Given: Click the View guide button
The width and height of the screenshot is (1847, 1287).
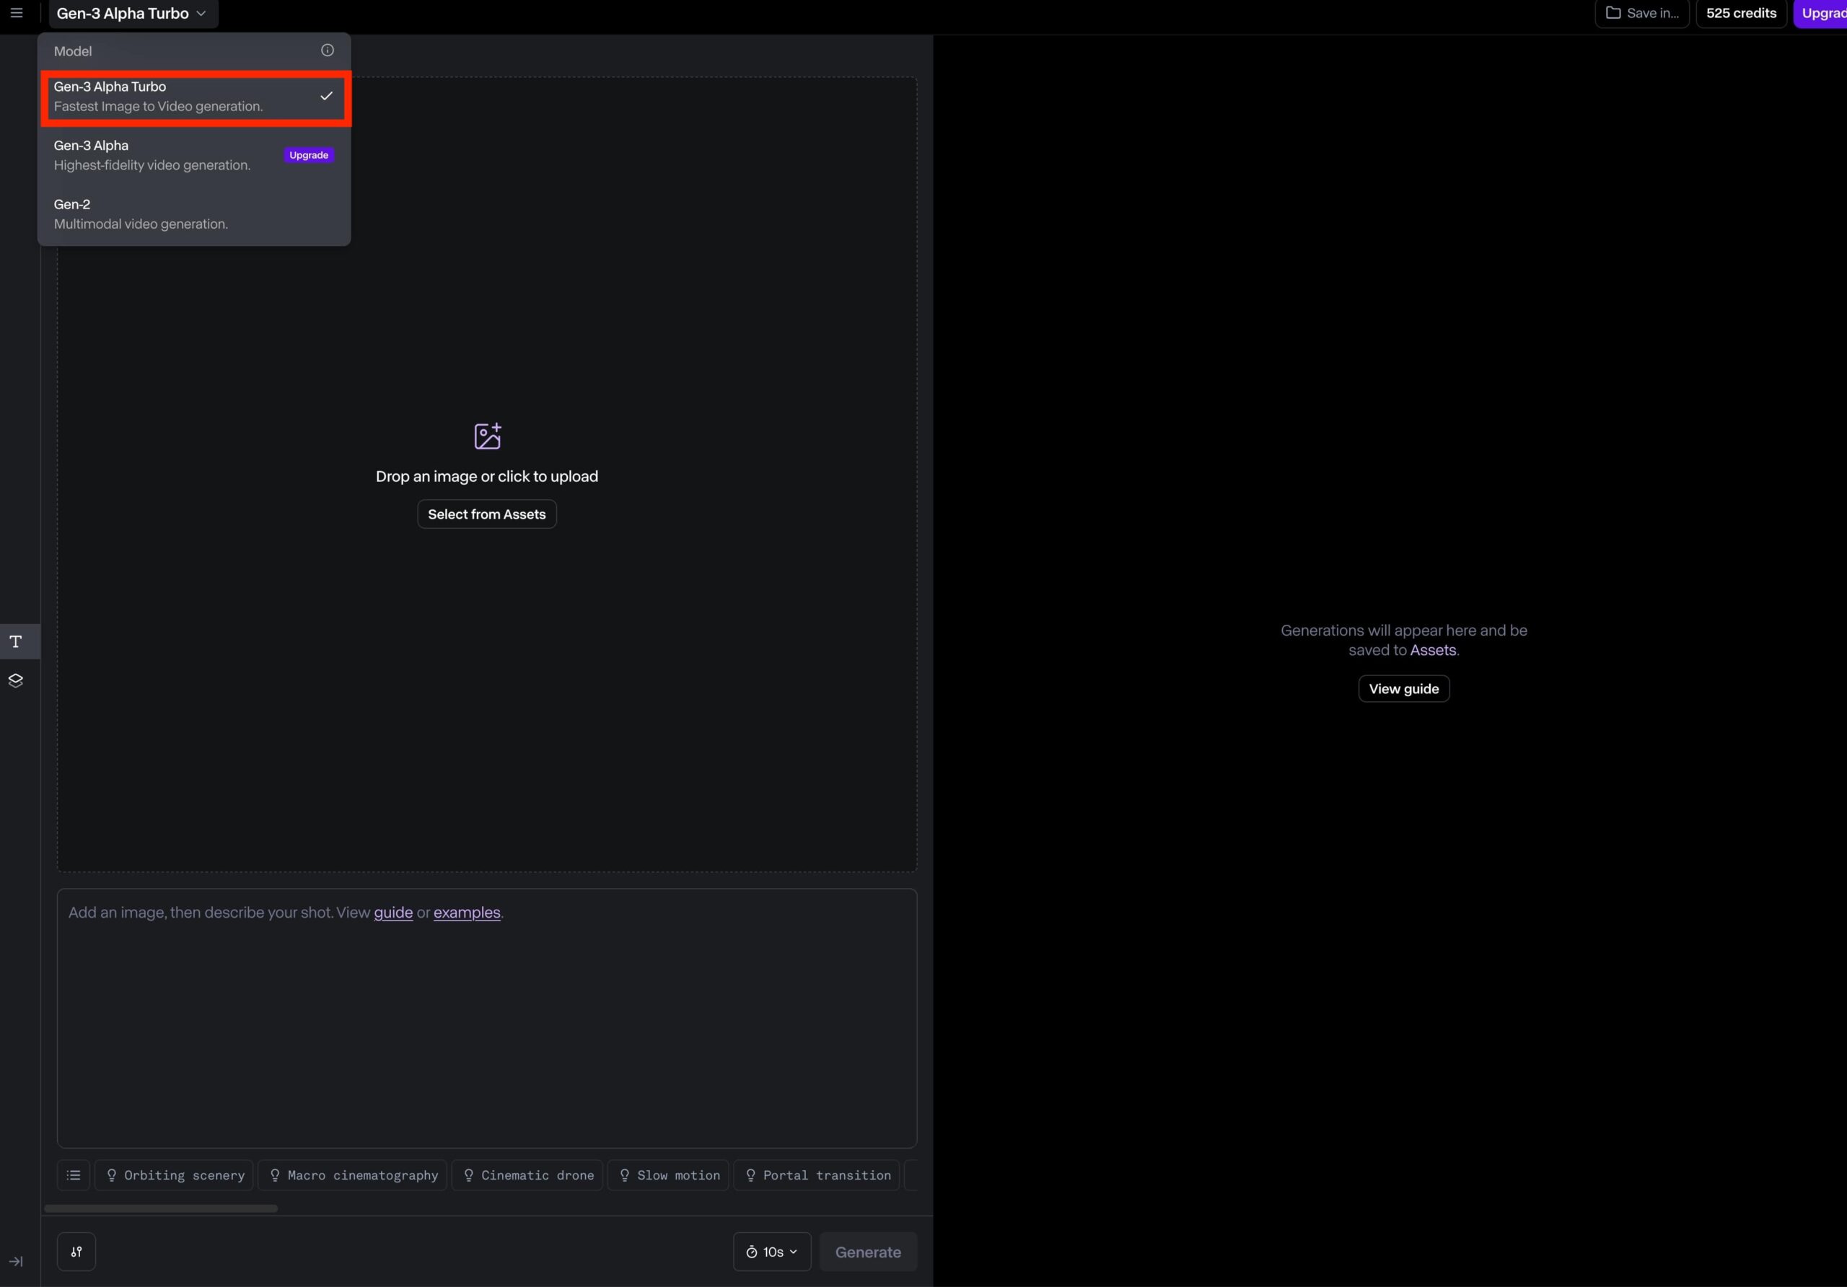Looking at the screenshot, I should pyautogui.click(x=1404, y=688).
